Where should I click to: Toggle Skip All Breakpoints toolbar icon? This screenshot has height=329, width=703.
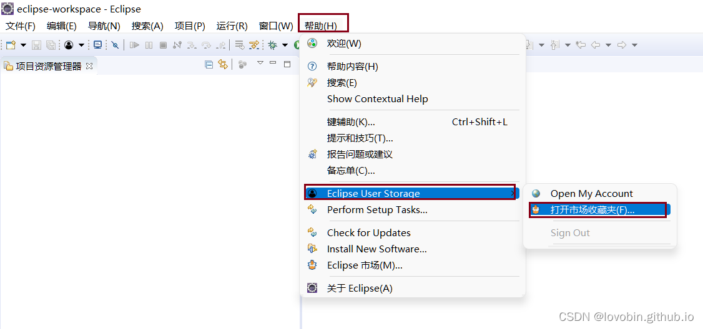pos(115,45)
